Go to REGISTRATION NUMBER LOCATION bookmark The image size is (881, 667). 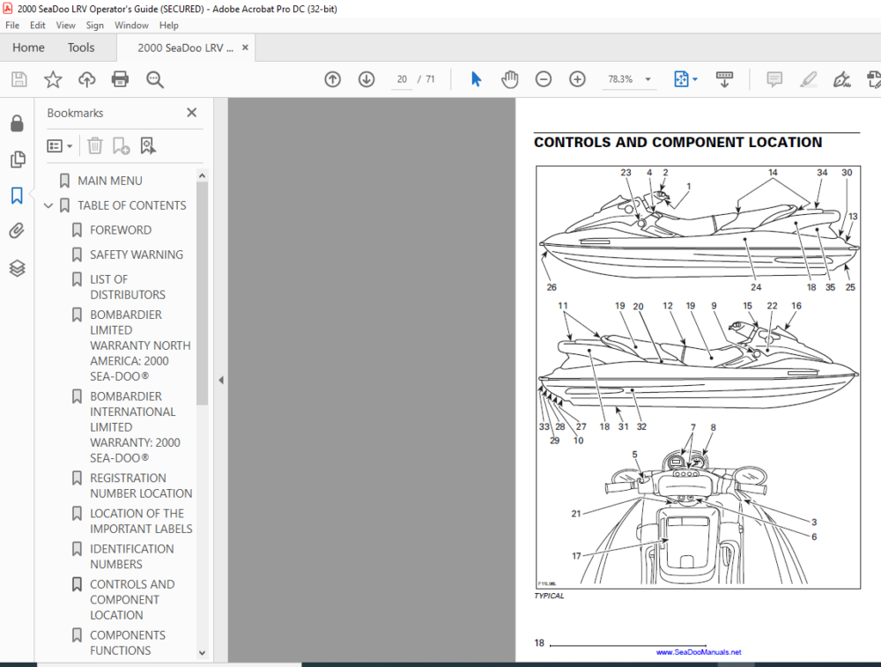[x=141, y=486]
